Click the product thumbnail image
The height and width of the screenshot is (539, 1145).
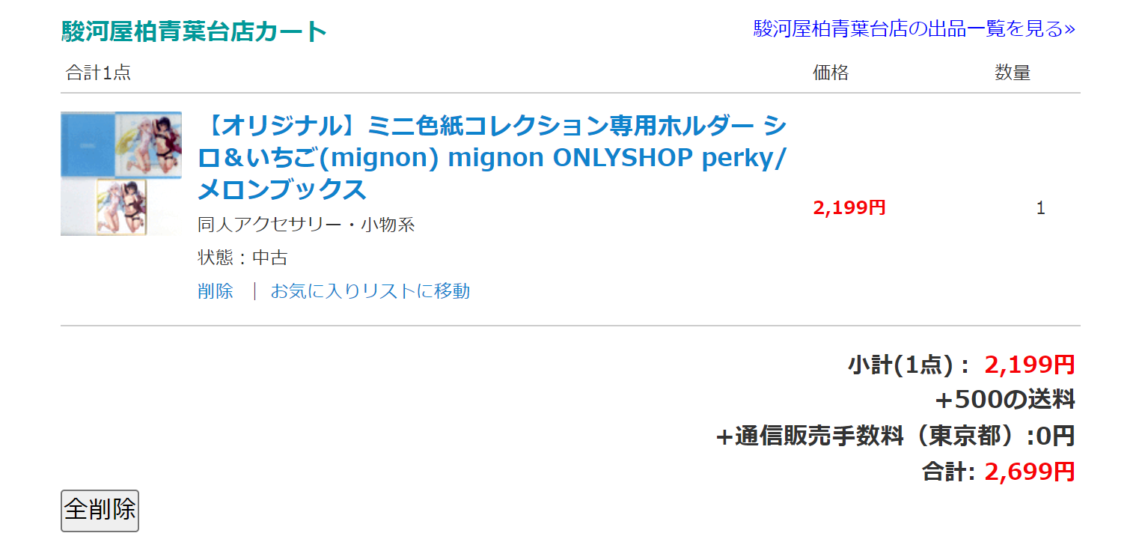[x=120, y=174]
